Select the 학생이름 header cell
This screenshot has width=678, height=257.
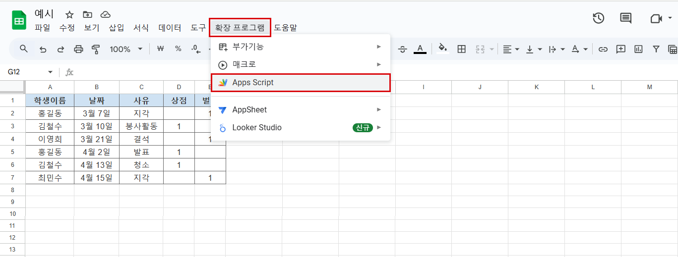[50, 101]
